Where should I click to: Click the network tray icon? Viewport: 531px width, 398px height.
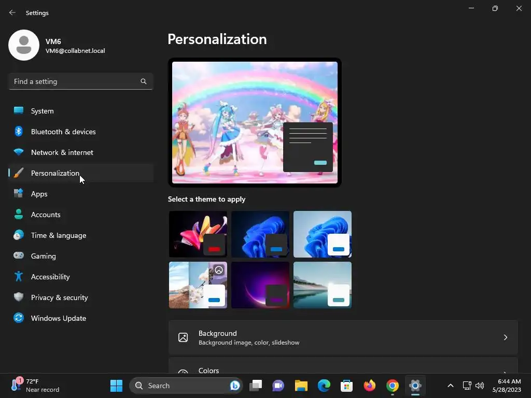pos(467,386)
